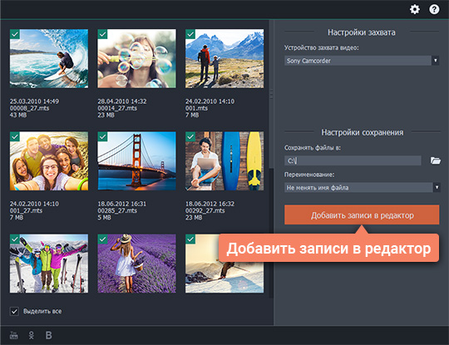Select the lavender field thumbnail
449x345 pixels.
(137, 264)
